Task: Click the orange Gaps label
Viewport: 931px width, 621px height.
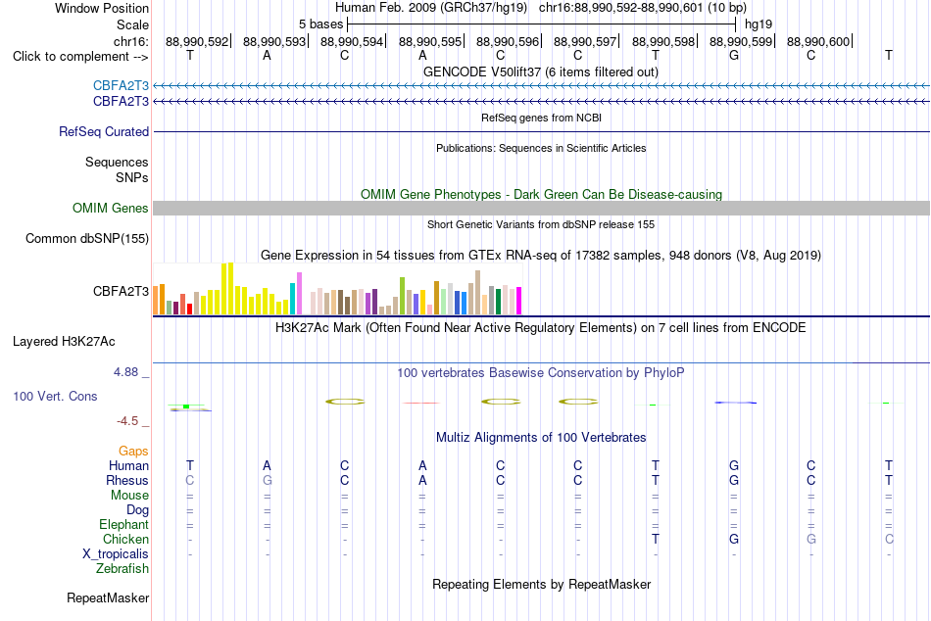Action: point(133,452)
